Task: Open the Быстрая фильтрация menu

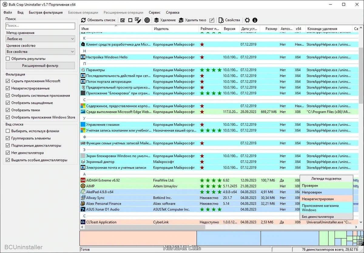Action: (46, 12)
